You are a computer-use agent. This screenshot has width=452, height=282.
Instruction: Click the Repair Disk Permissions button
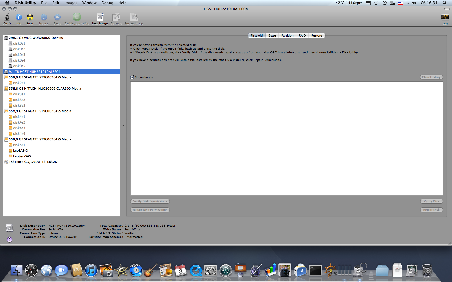(150, 210)
